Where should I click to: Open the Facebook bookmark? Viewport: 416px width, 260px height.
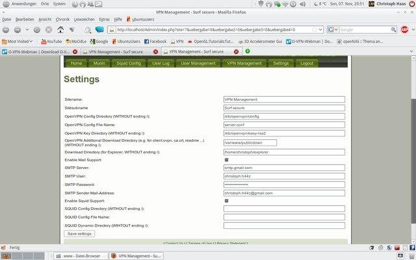[x=155, y=42]
